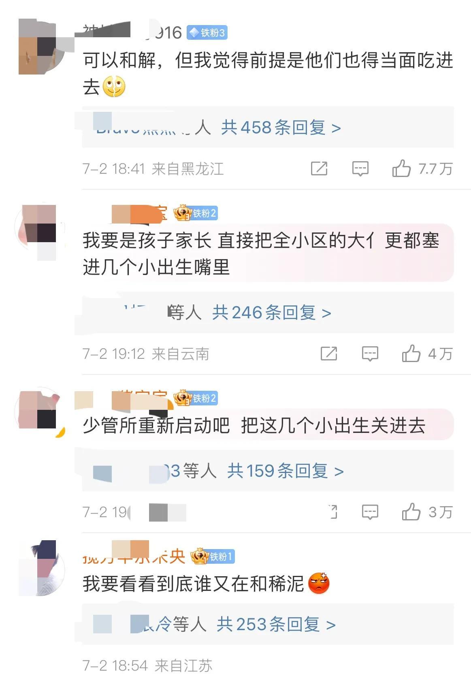This screenshot has height=686, width=471.
Task: Expand 共246条回复 thread
Action: (x=272, y=313)
